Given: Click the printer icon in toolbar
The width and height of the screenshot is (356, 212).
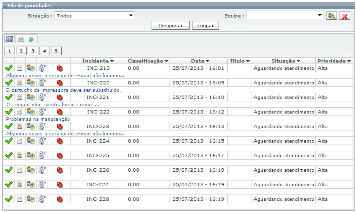Looking at the screenshot, I should [21, 39].
